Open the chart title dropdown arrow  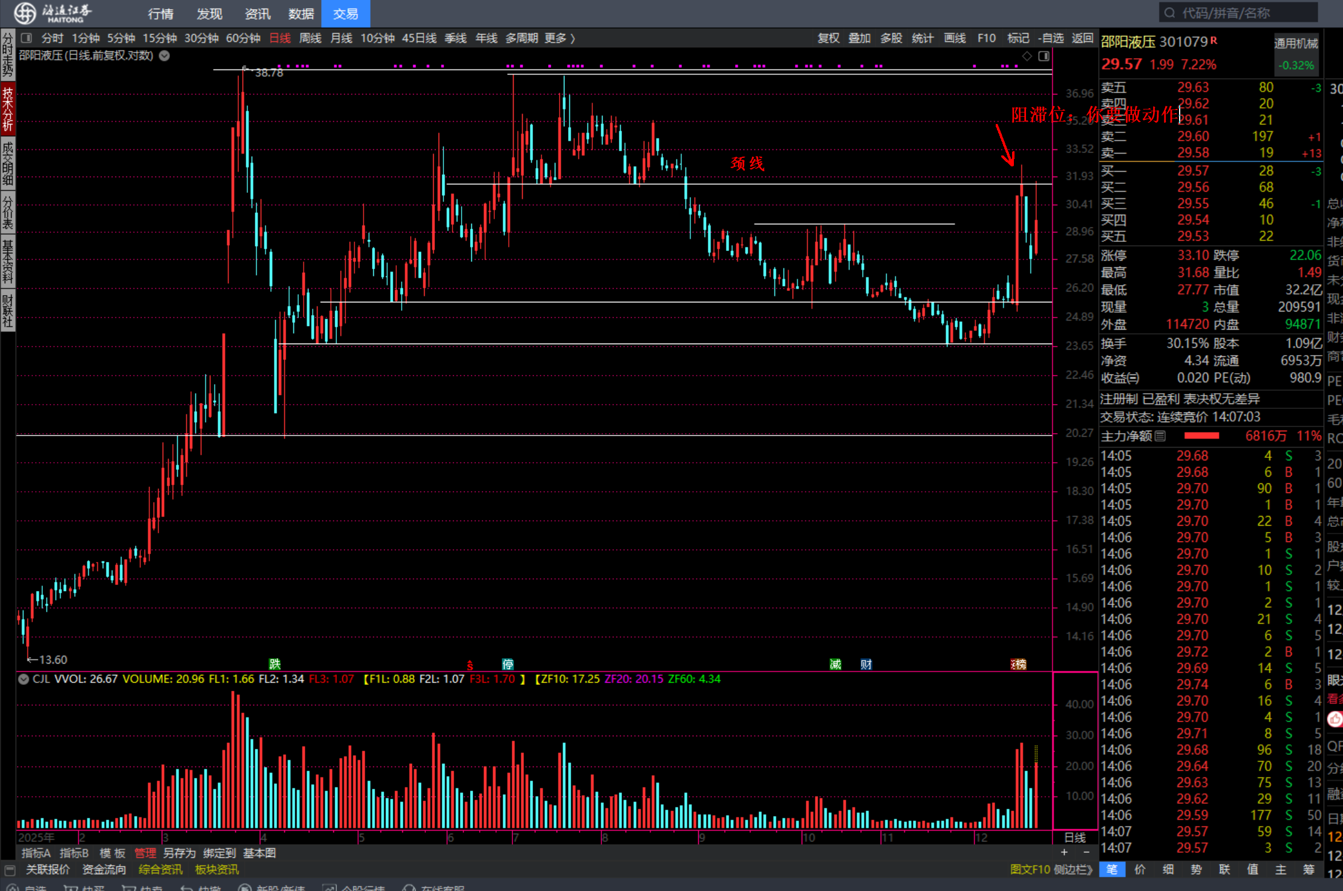click(164, 56)
